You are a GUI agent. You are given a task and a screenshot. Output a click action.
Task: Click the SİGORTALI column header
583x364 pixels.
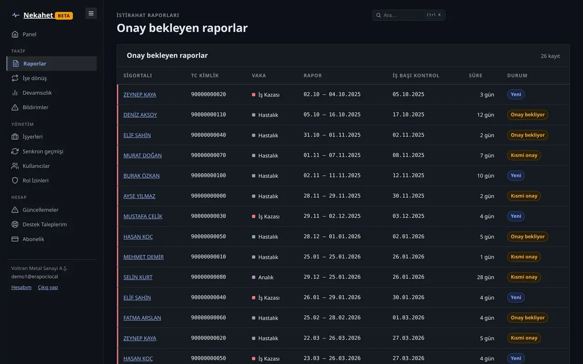138,76
